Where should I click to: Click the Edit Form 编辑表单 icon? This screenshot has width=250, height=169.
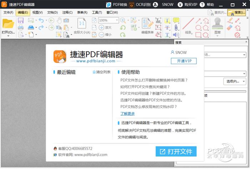[147, 26]
